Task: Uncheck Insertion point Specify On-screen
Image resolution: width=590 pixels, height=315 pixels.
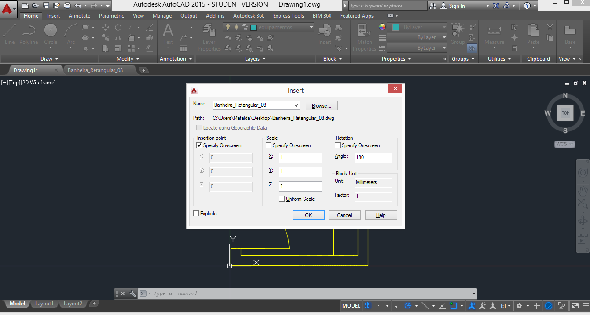Action: point(199,145)
